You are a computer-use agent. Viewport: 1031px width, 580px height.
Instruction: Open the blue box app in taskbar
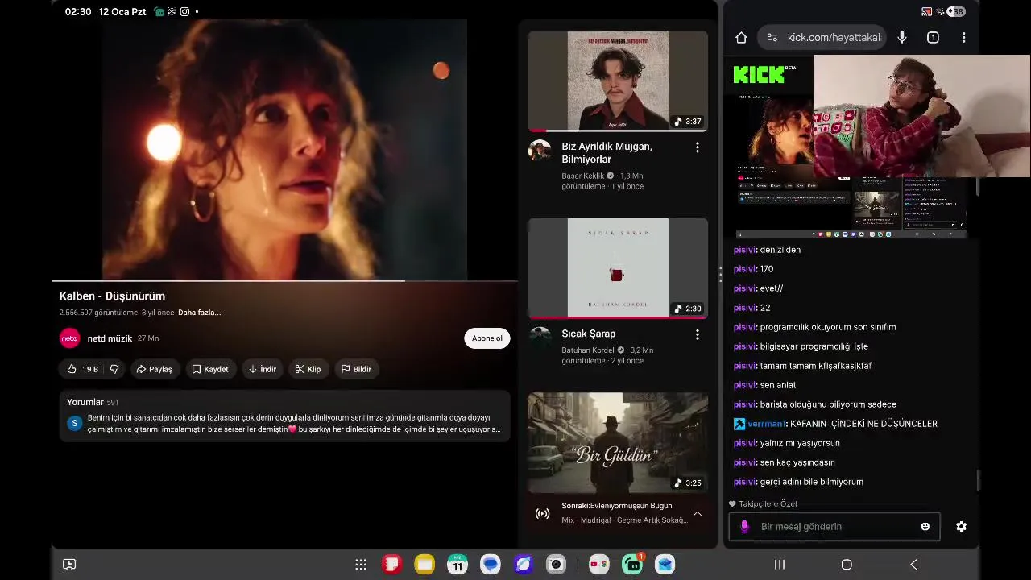pos(665,565)
